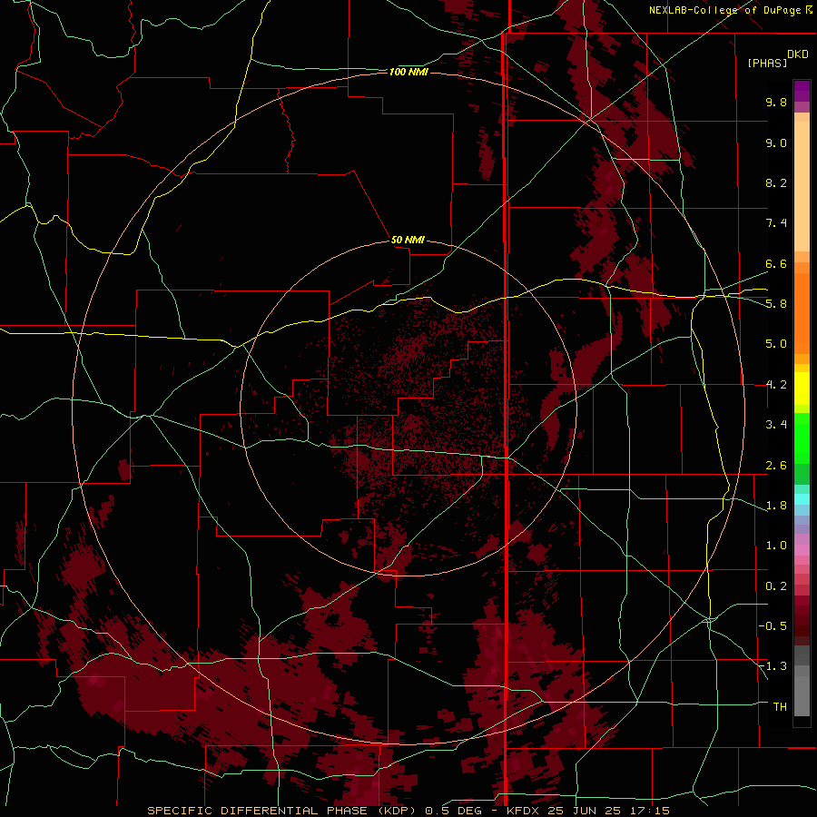Pick the purple top band on color bar
817x817 pixels.
tap(802, 90)
